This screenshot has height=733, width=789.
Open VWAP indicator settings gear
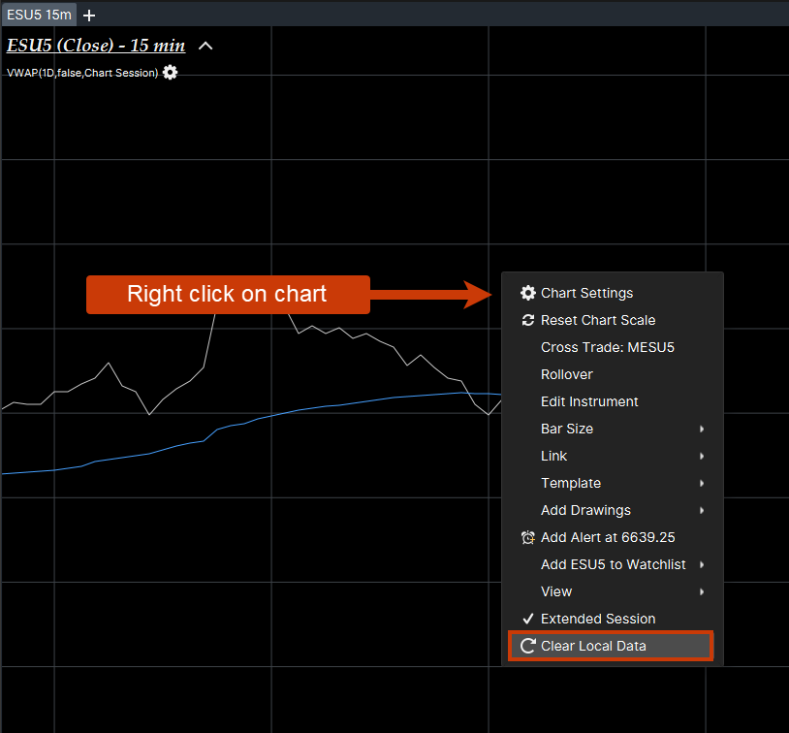coord(171,73)
